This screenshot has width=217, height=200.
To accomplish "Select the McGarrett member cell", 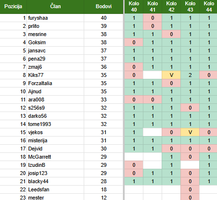I will [x=55, y=157].
